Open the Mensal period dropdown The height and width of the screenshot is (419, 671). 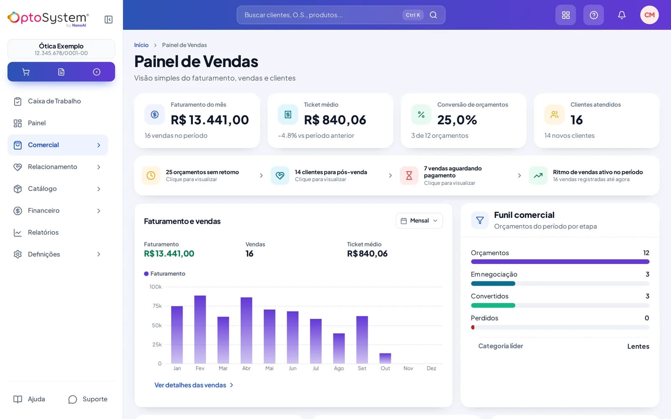click(419, 221)
